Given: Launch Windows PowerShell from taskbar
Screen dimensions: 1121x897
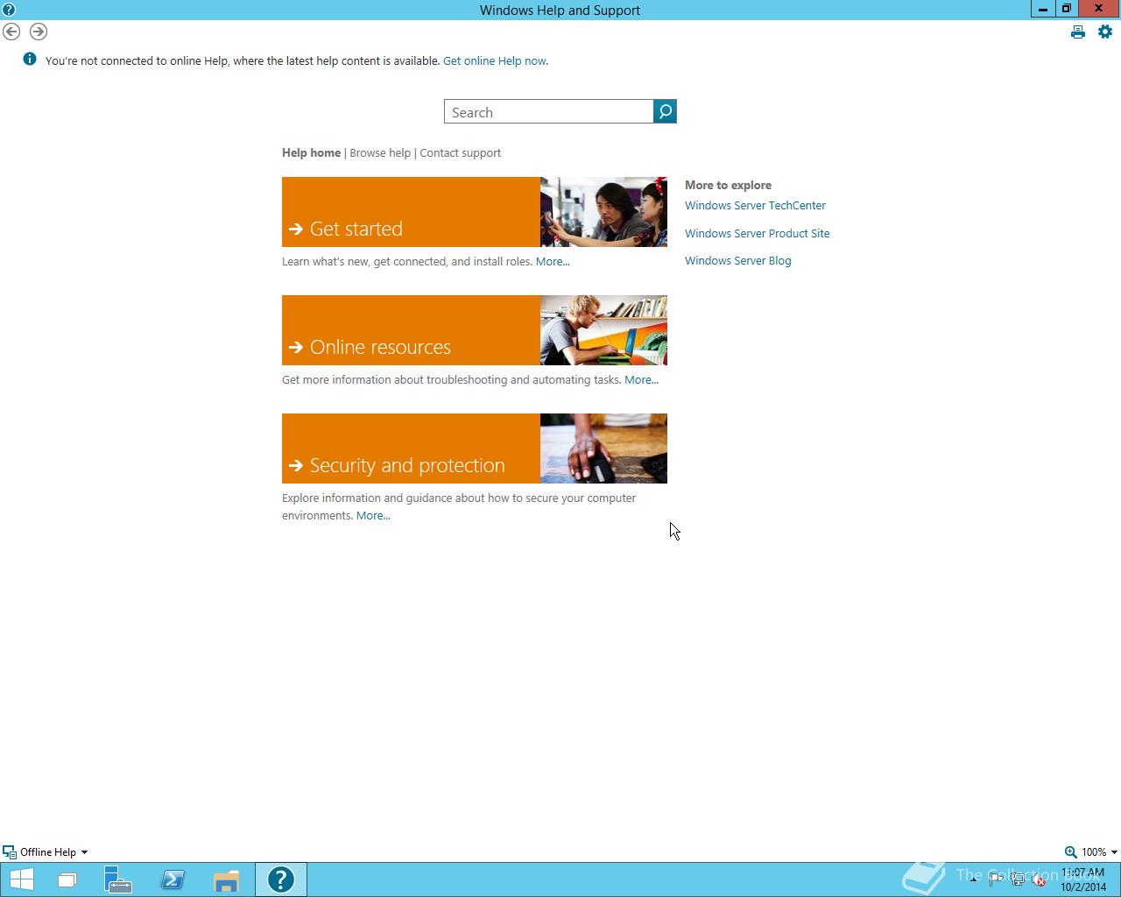Looking at the screenshot, I should [x=173, y=879].
